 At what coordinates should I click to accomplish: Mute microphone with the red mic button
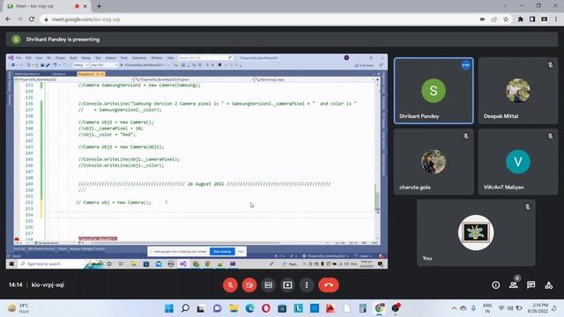coord(230,285)
